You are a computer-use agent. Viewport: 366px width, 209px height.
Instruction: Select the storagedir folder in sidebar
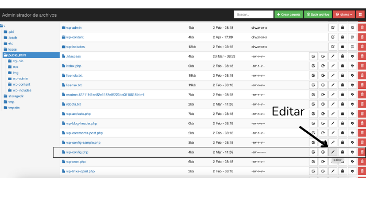click(x=16, y=96)
